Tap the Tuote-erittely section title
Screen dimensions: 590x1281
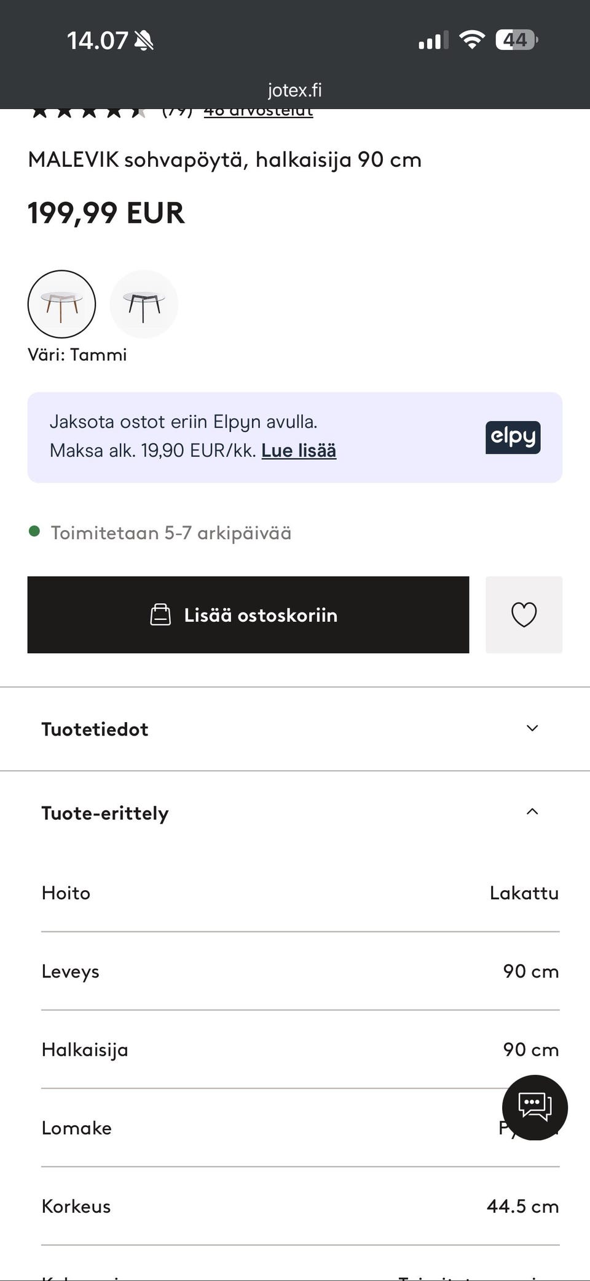click(105, 813)
